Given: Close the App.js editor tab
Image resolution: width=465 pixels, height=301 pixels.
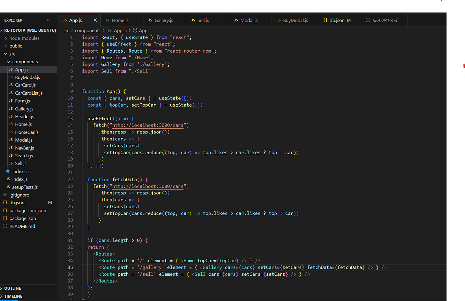Looking at the screenshot, I should [x=95, y=20].
